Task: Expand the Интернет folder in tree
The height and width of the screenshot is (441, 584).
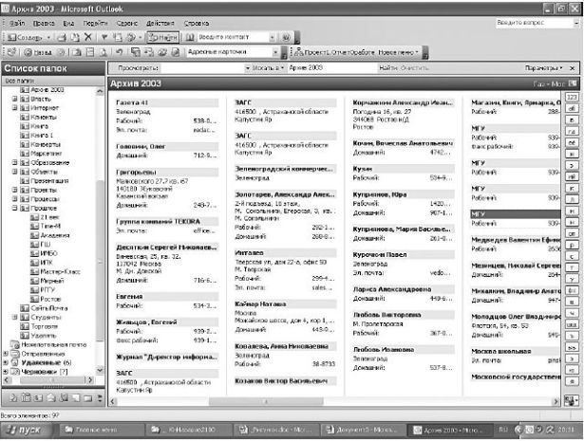Action: pos(12,108)
